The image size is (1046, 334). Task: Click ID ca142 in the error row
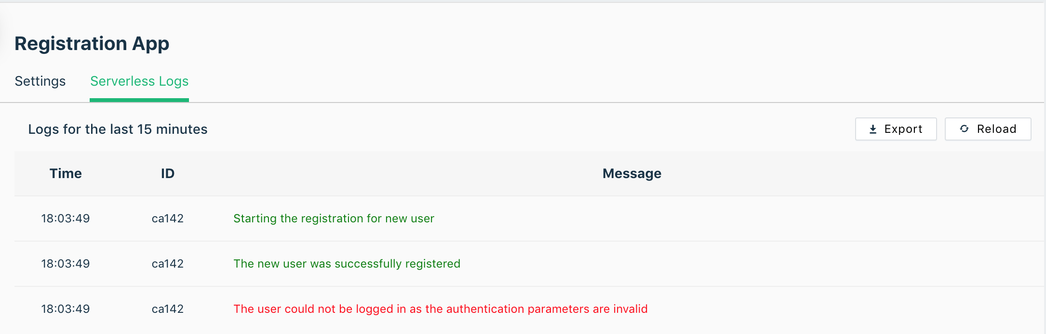point(168,309)
